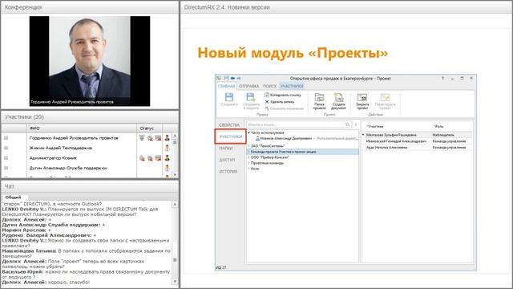Click the screen share status icon for Гордиенко Андрей
This screenshot has width=513, height=289.
coord(158,138)
